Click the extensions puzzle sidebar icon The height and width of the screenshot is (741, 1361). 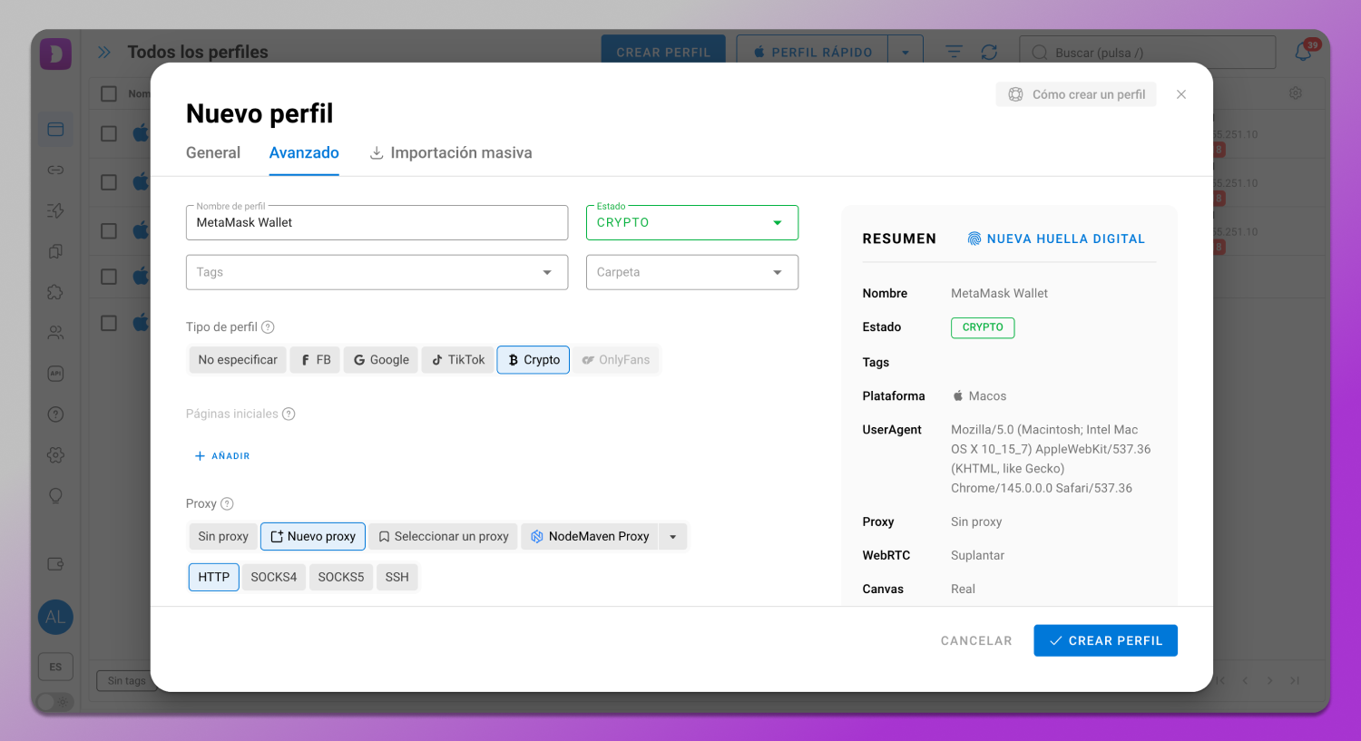55,292
